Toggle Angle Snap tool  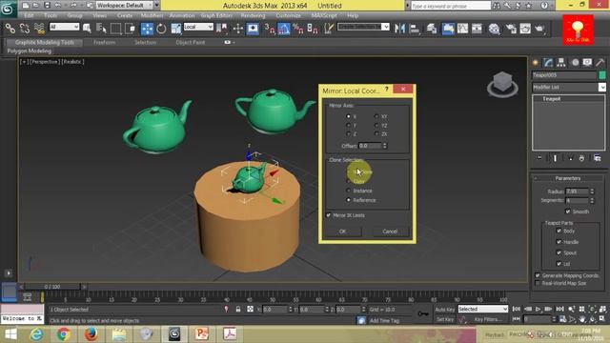pyautogui.click(x=284, y=29)
